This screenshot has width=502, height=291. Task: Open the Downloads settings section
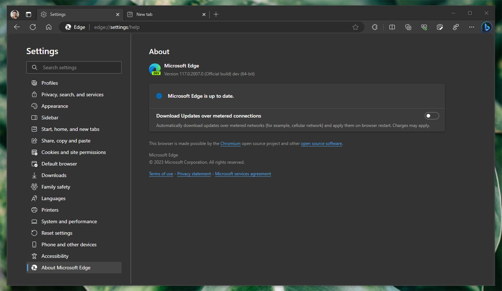(x=74, y=175)
